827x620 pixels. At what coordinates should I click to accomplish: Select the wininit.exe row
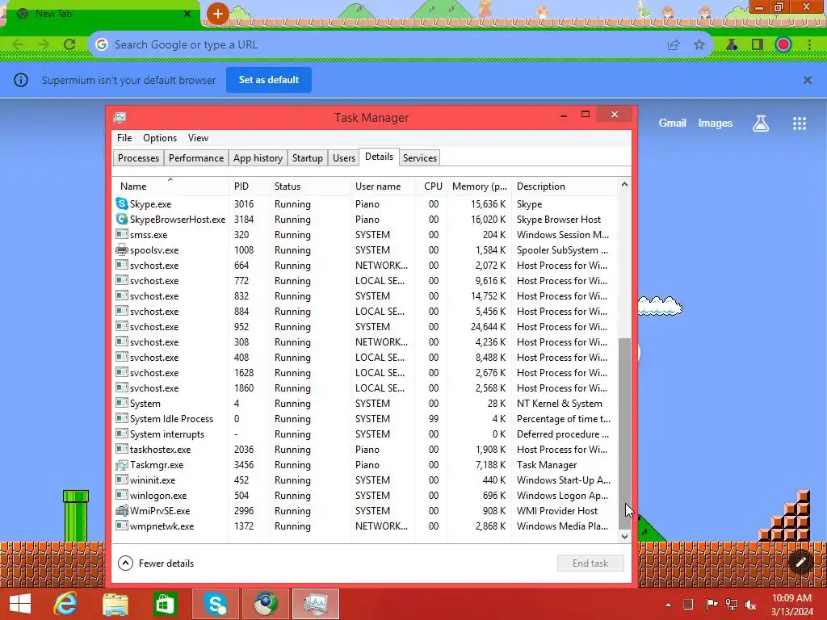point(365,480)
